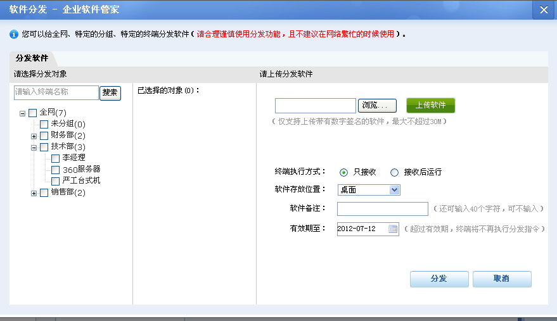Select the 严工台式机 checkbox
This screenshot has width=557, height=321.
click(56, 181)
